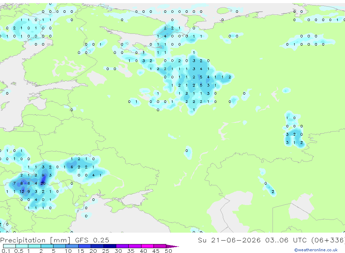This screenshot has width=345, height=253.
Task: Click the arrow tip above 50 on the legend
Action: point(172,246)
